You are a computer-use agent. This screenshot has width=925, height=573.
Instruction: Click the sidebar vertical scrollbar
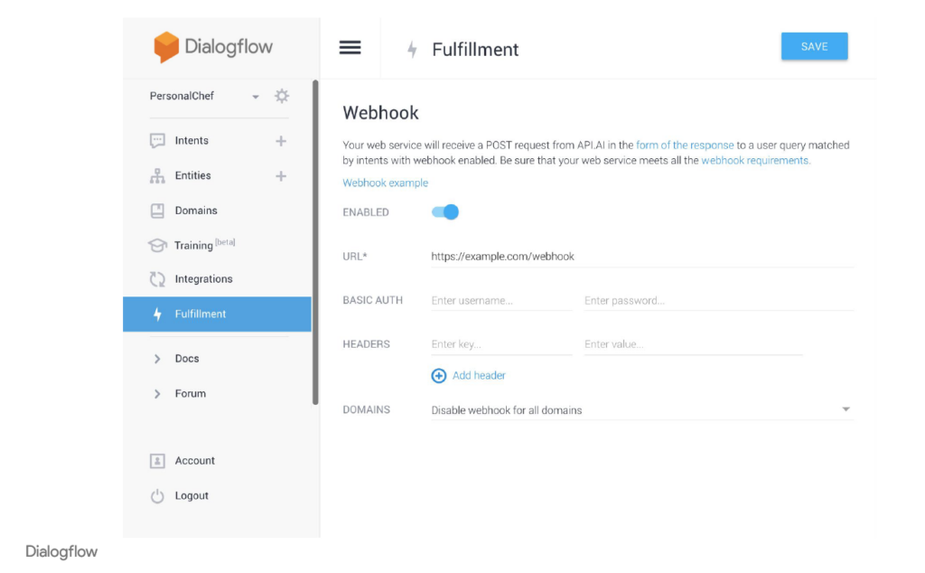[x=315, y=242]
